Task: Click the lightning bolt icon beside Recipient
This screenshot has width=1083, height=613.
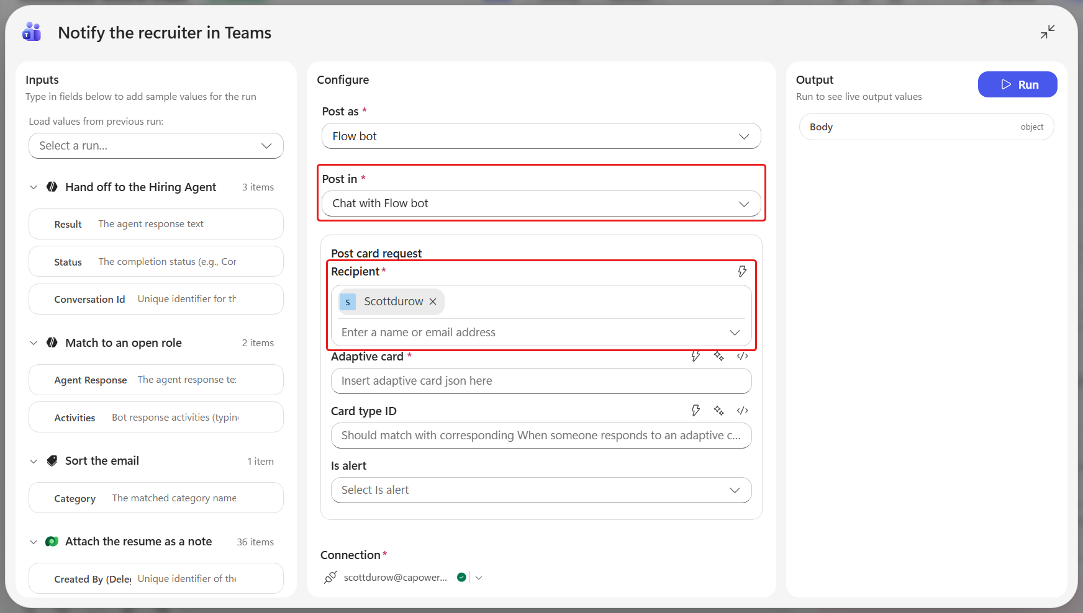Action: [742, 271]
